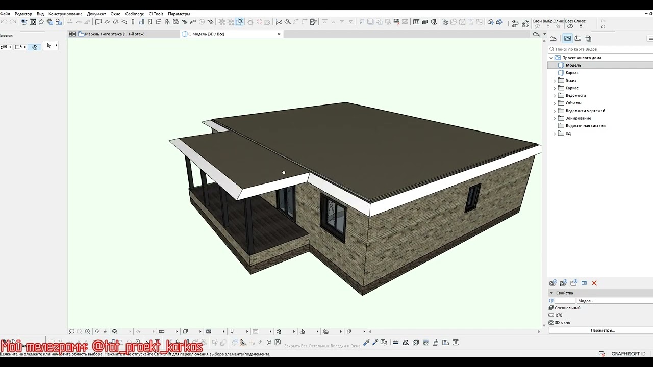Select Модель view in navigator tree
653x367 pixels.
pyautogui.click(x=573, y=65)
